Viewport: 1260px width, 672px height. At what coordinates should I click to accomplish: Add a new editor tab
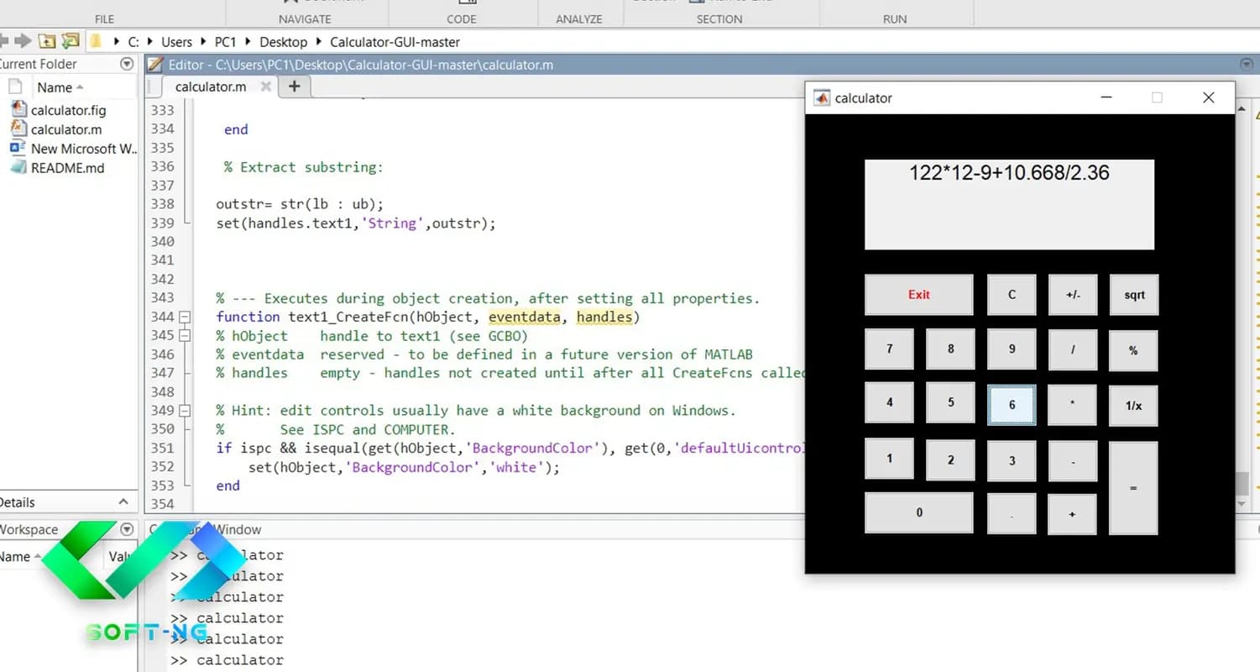tap(295, 87)
